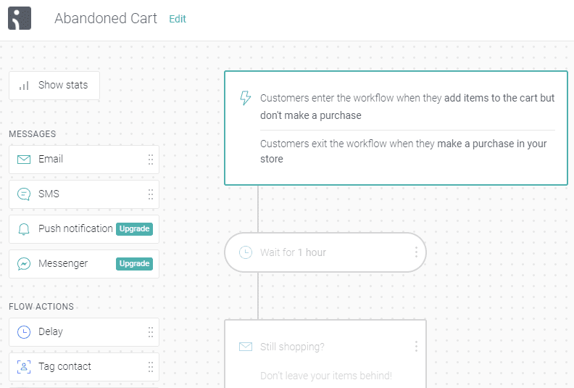Click the Tag contact person icon
The image size is (574, 388).
click(24, 367)
